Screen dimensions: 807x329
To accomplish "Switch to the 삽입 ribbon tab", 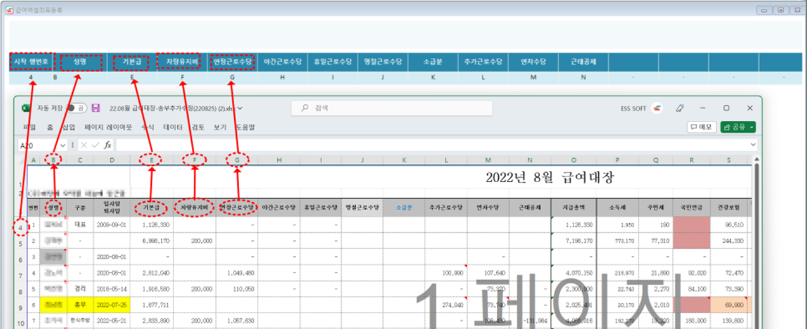I will (x=68, y=127).
